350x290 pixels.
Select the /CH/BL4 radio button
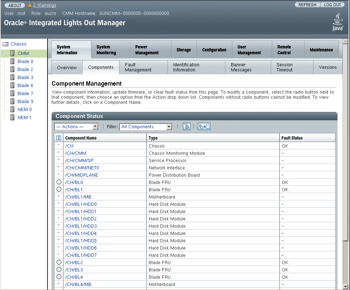coord(59,277)
